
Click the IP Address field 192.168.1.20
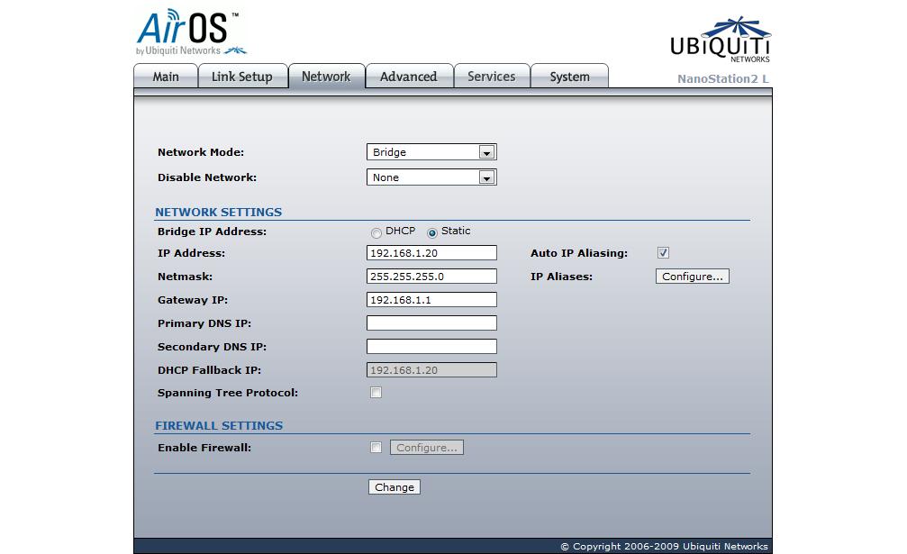[431, 253]
